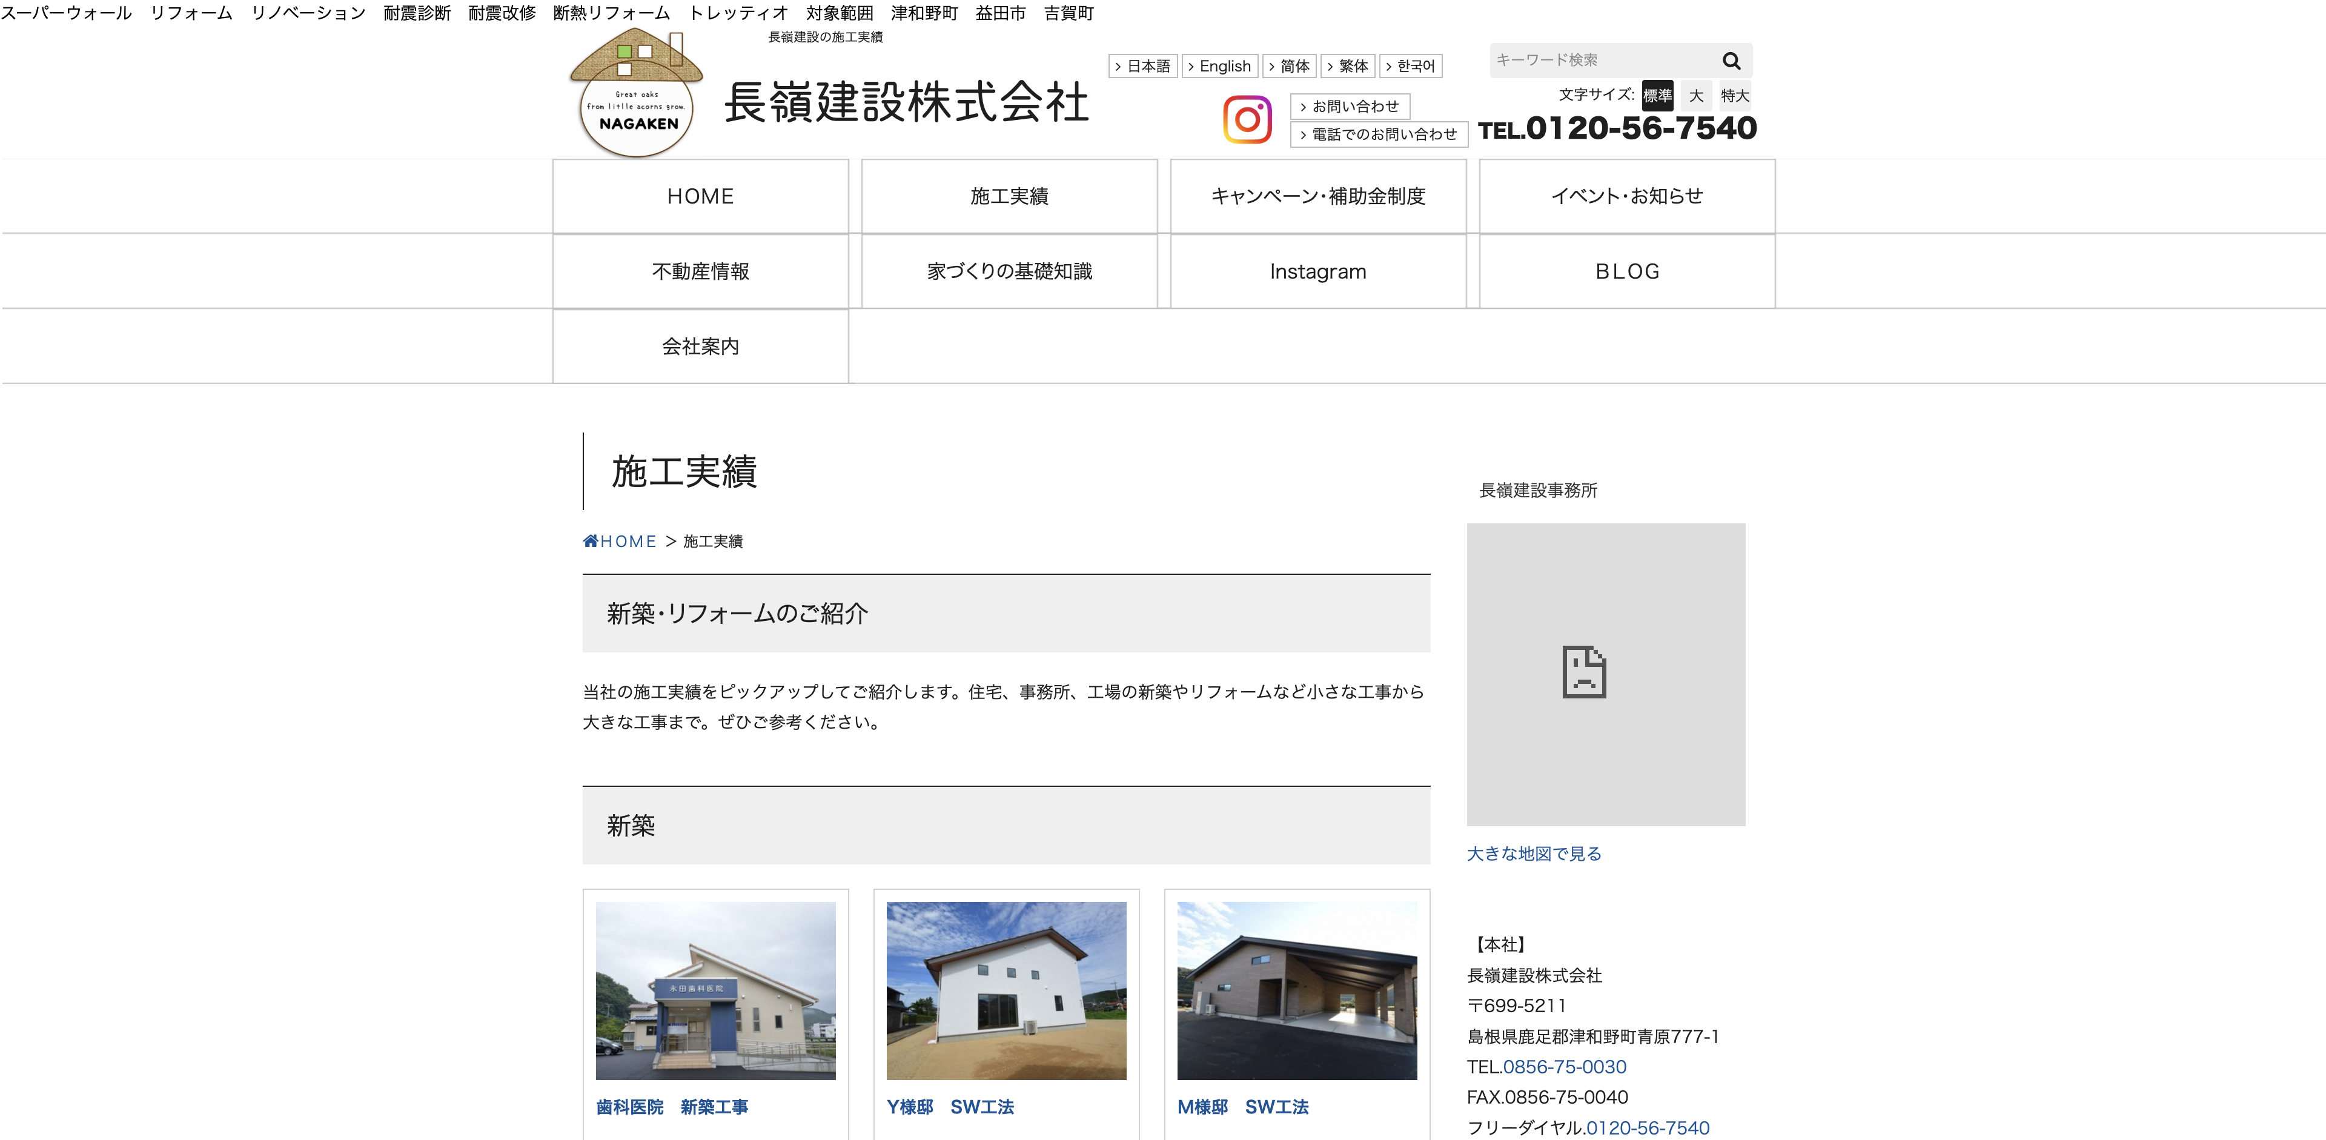
Task: Open the 施工実績 menu item
Action: point(1010,196)
